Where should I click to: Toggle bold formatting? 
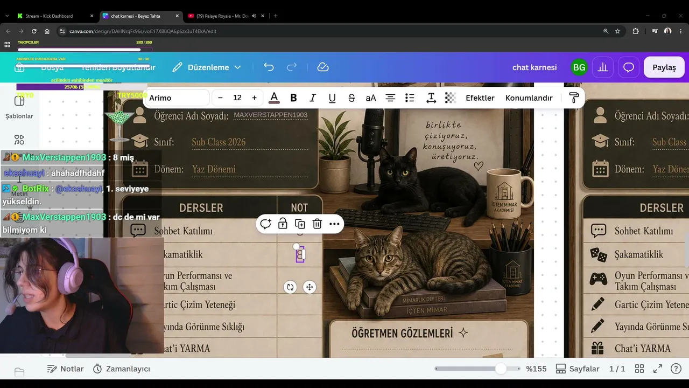pos(293,98)
